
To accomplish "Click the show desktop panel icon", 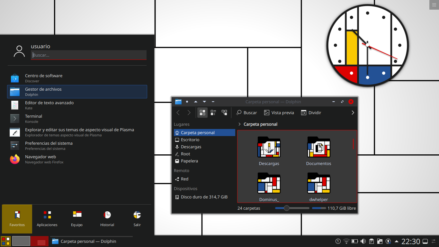I will pos(425,241).
